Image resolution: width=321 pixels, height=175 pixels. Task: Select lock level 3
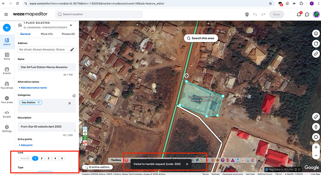tap(48, 158)
